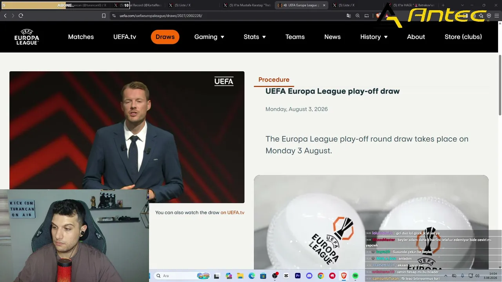Mute audio on UEFA Europa League tab
The width and height of the screenshot is (502, 282).
click(x=285, y=5)
